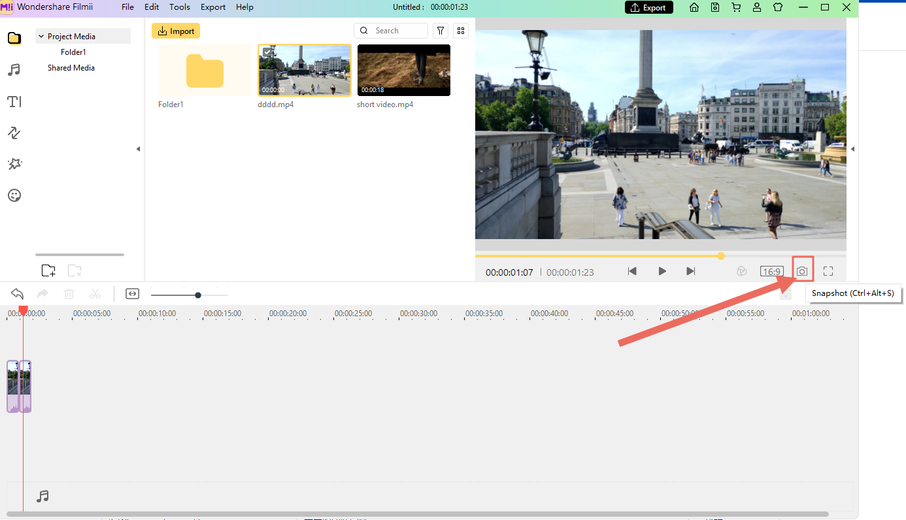Add a new folder to the media list
906x520 pixels.
click(48, 270)
